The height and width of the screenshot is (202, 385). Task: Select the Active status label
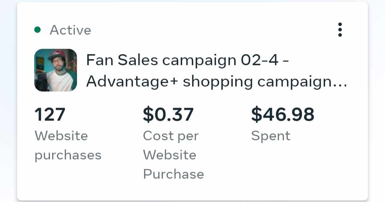pos(71,30)
